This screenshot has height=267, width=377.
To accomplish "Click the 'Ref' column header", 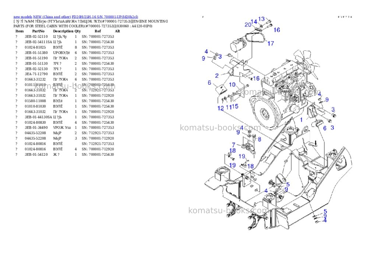I will pyautogui.click(x=98, y=31).
